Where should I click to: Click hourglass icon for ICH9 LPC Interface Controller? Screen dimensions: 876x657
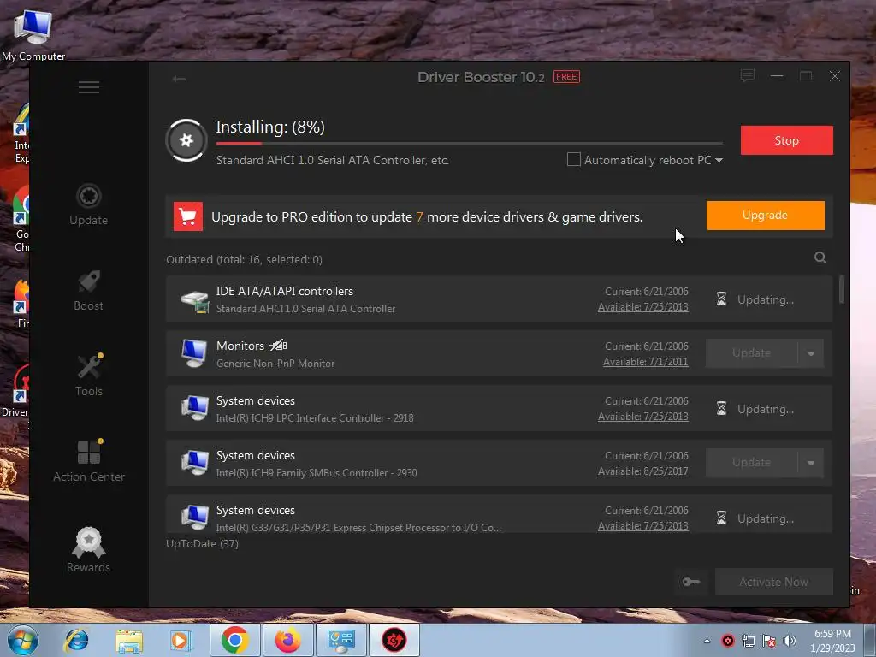click(721, 408)
